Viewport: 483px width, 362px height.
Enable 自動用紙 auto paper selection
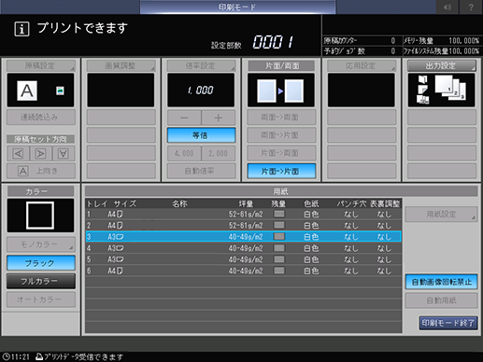tap(442, 300)
